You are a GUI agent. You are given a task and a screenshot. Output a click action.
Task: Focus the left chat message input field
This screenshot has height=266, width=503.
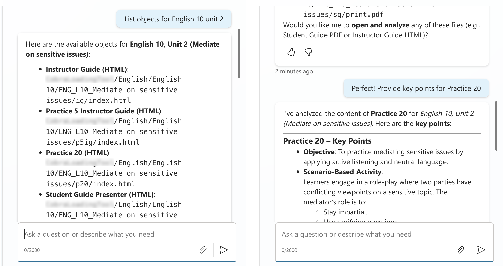coord(126,234)
